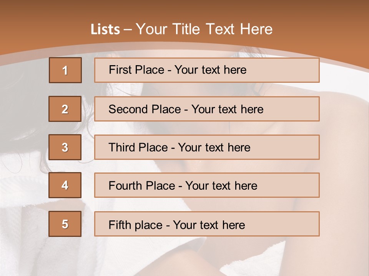Image resolution: width=369 pixels, height=276 pixels.
Task: Click the empty right end of Third Place box
Action: click(x=285, y=147)
